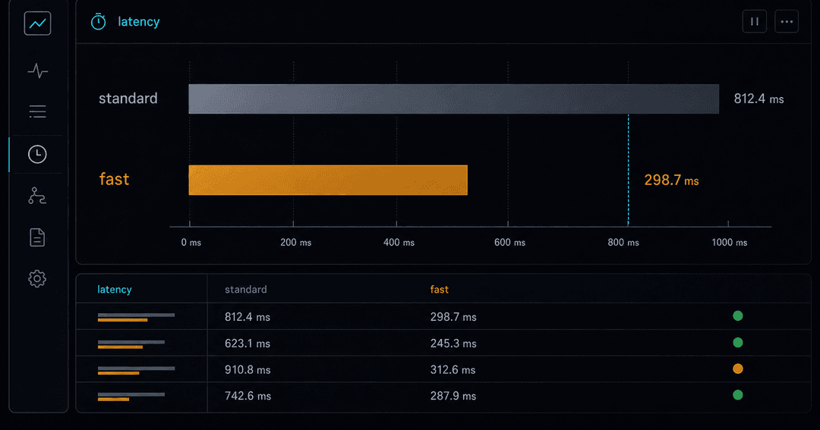Image resolution: width=820 pixels, height=430 pixels.
Task: Select the latency column header
Action: pos(115,290)
